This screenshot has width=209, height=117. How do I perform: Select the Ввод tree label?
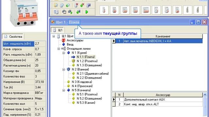pyautogui.click(x=70, y=45)
